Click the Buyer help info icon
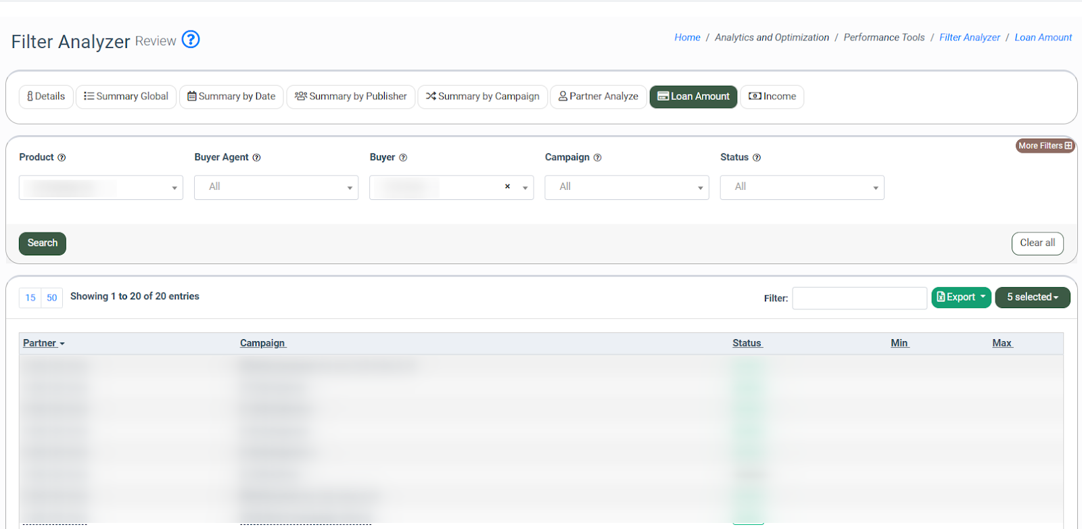Image resolution: width=1082 pixels, height=529 pixels. pyautogui.click(x=403, y=157)
